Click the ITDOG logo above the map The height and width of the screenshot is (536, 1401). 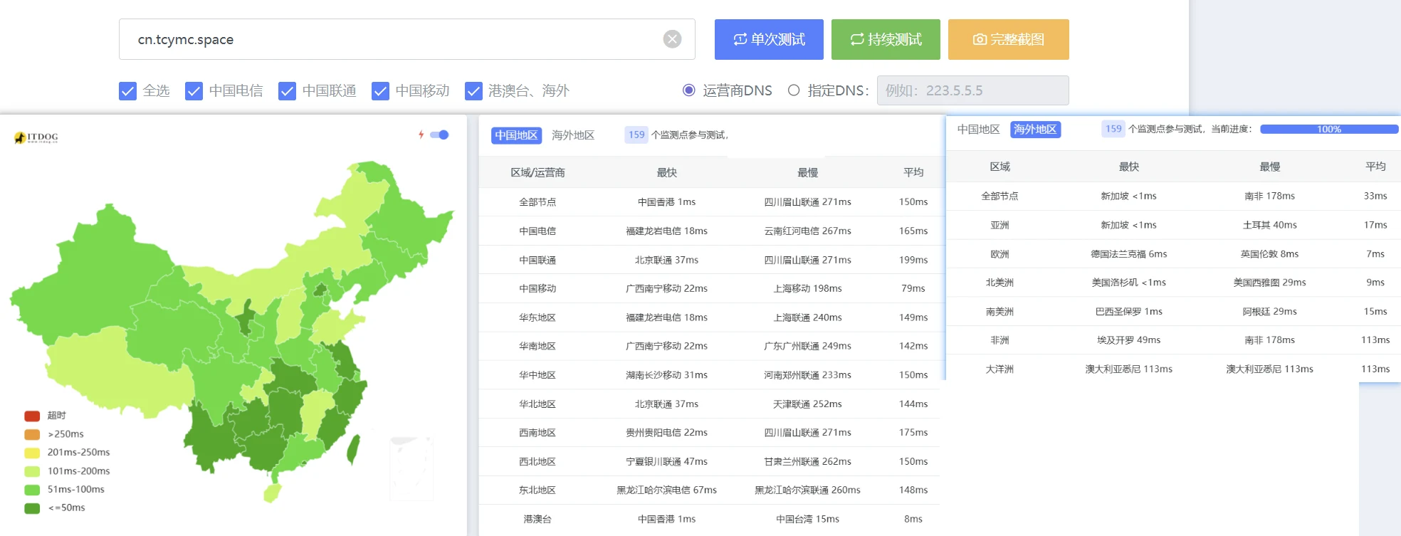coord(36,137)
